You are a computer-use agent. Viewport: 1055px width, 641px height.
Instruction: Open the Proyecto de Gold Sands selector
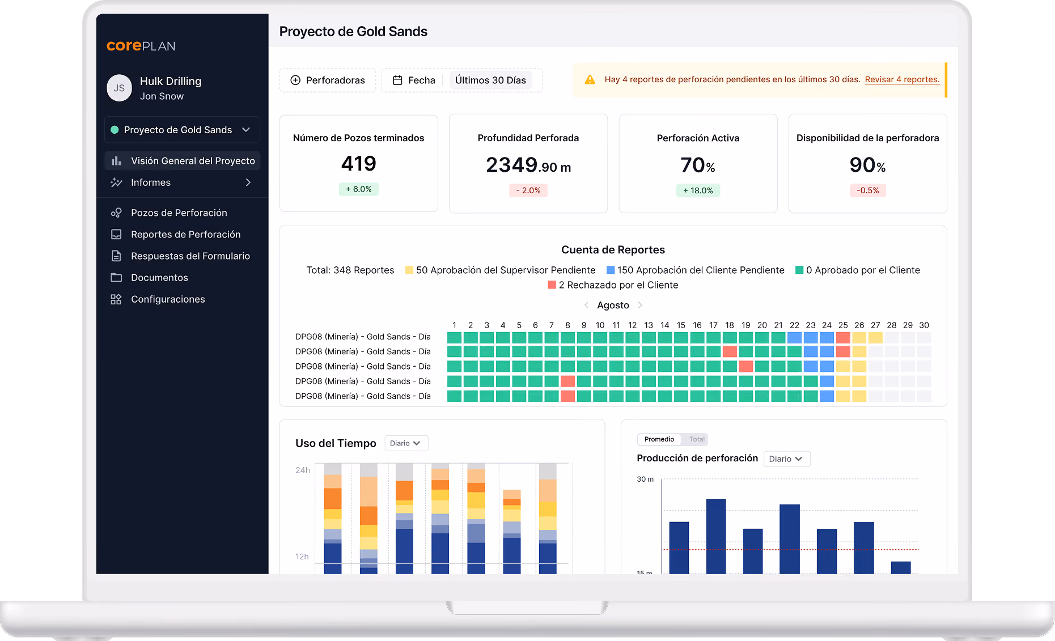[182, 130]
